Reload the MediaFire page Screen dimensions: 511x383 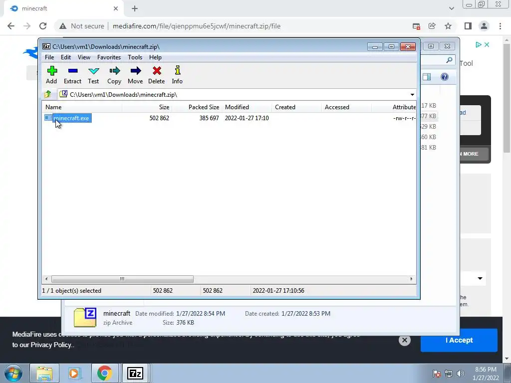point(43,26)
